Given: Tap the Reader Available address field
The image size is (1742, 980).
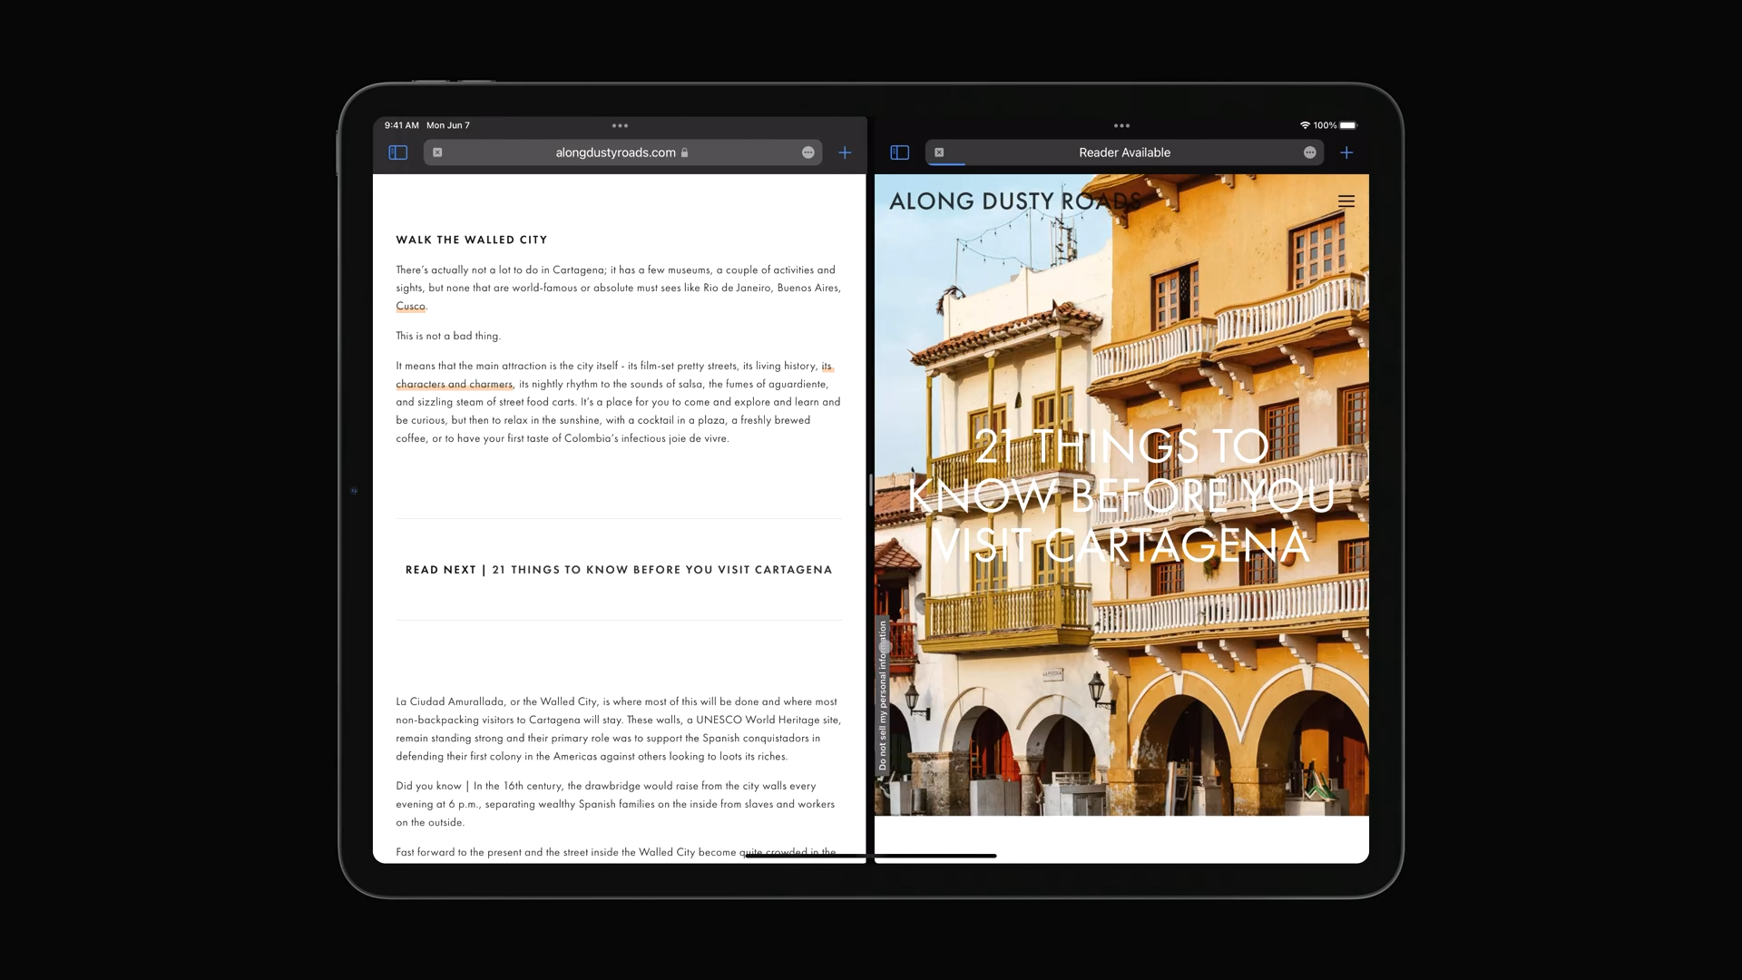Looking at the screenshot, I should tap(1123, 152).
